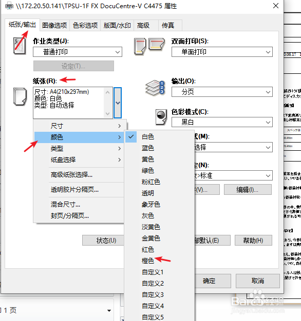
Task: Select 金黄色 paper color
Action: click(x=160, y=238)
